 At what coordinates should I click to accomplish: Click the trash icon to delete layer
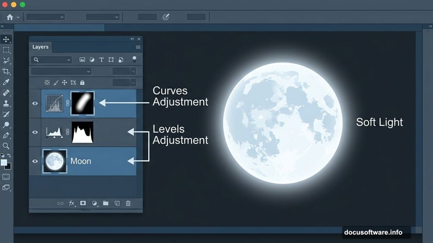(x=128, y=203)
